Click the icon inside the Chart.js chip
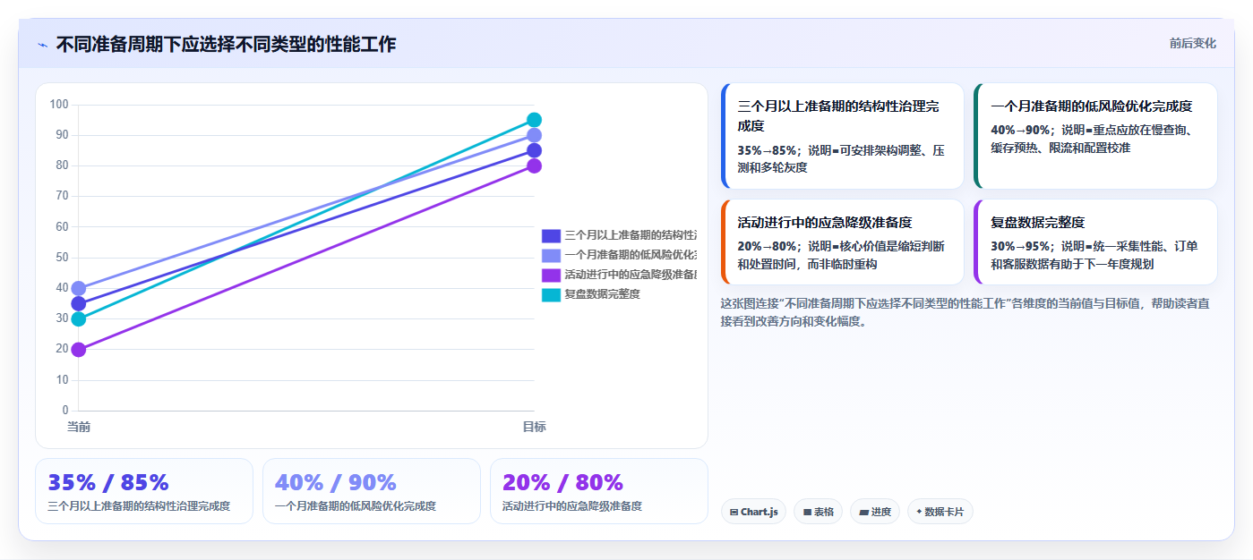Viewport: 1253px width, 560px height. [x=734, y=513]
